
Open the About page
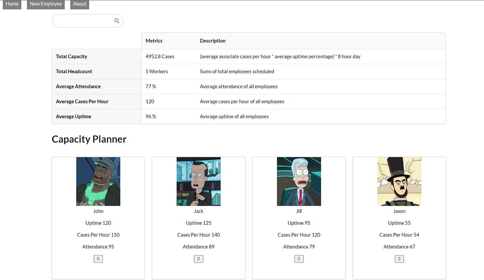79,4
